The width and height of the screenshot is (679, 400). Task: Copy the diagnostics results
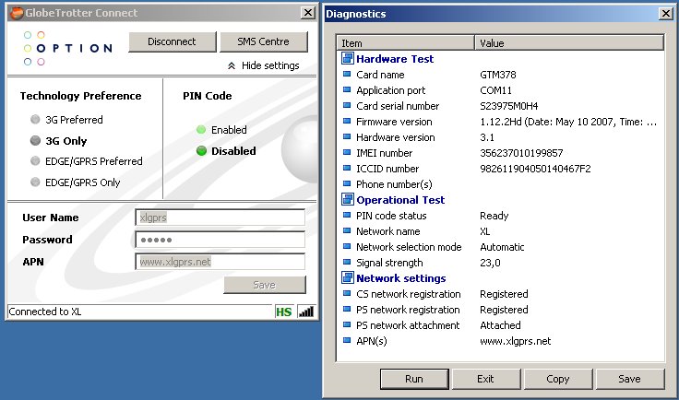coord(557,379)
